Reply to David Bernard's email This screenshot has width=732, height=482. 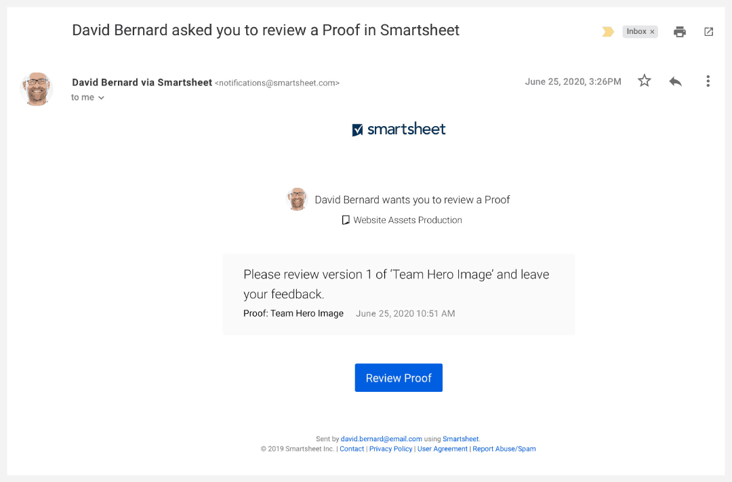(675, 81)
